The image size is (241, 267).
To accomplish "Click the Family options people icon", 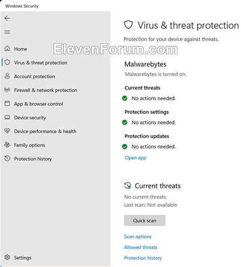I will tap(7, 144).
